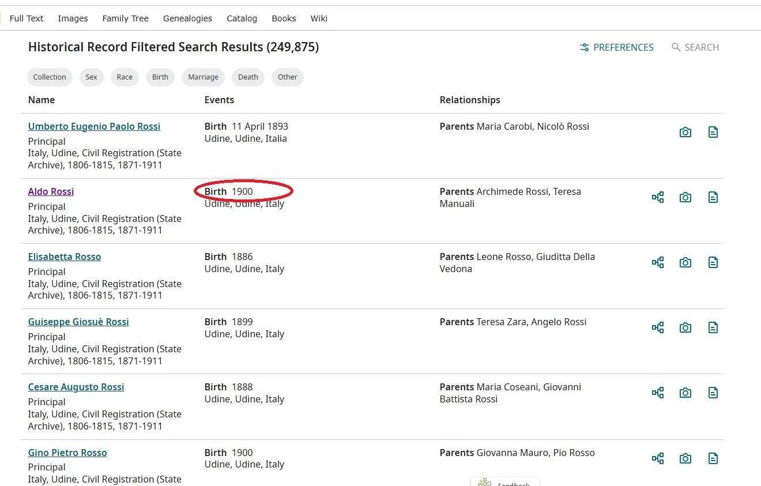The image size is (761, 486).
Task: Click the Events column header
Action: [219, 100]
